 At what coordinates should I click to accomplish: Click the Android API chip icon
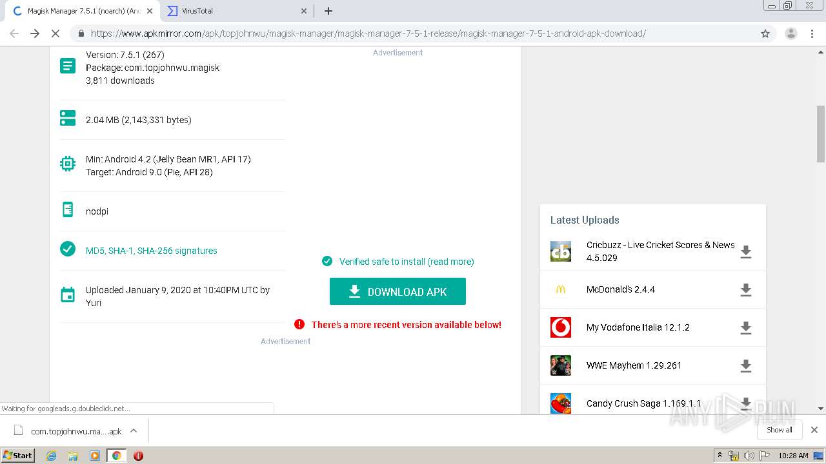pyautogui.click(x=68, y=164)
